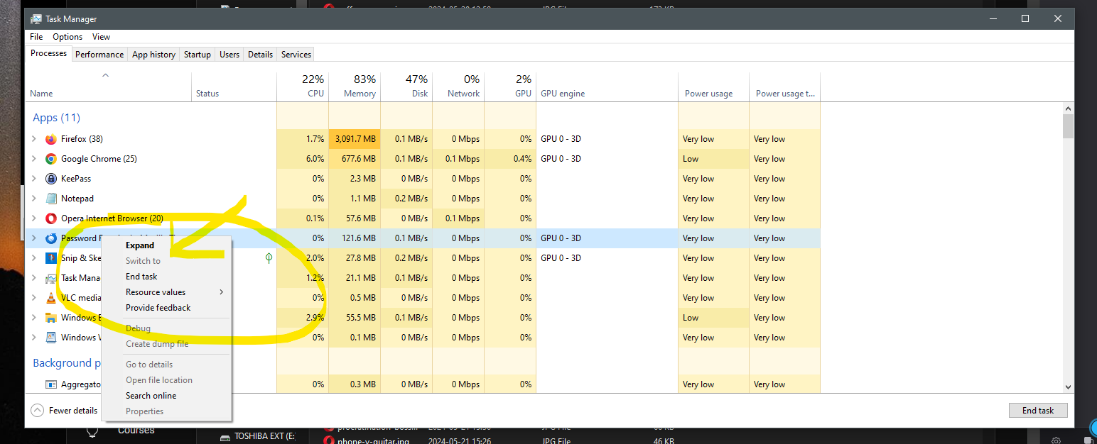Switch to the Startup tab
Screen dimensions: 1097x444
point(198,55)
